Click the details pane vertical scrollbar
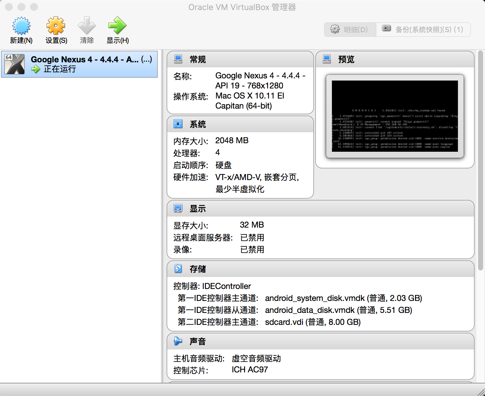The height and width of the screenshot is (396, 485). pos(480,160)
